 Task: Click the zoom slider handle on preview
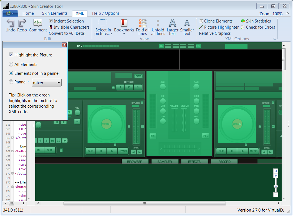tap(276, 186)
